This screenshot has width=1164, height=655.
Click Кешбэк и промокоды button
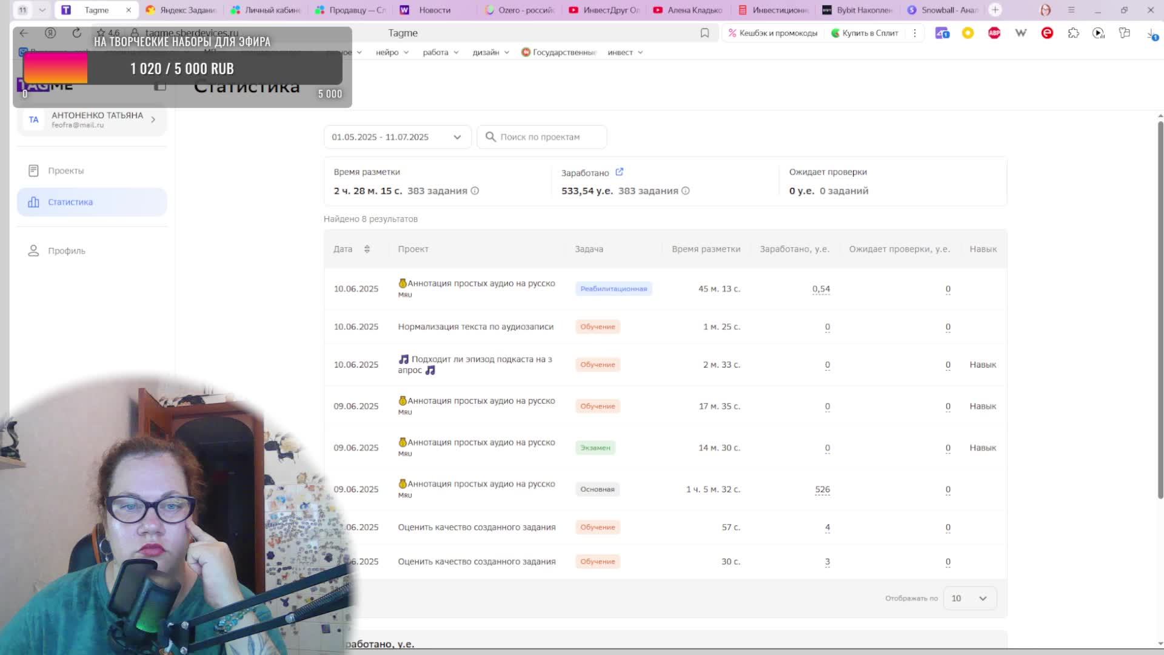point(773,33)
